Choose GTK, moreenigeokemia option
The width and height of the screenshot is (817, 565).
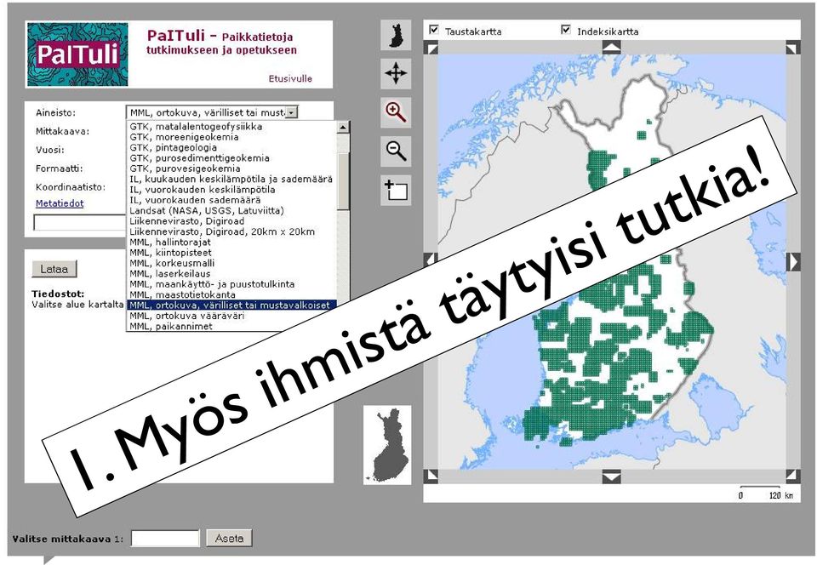[x=231, y=137]
